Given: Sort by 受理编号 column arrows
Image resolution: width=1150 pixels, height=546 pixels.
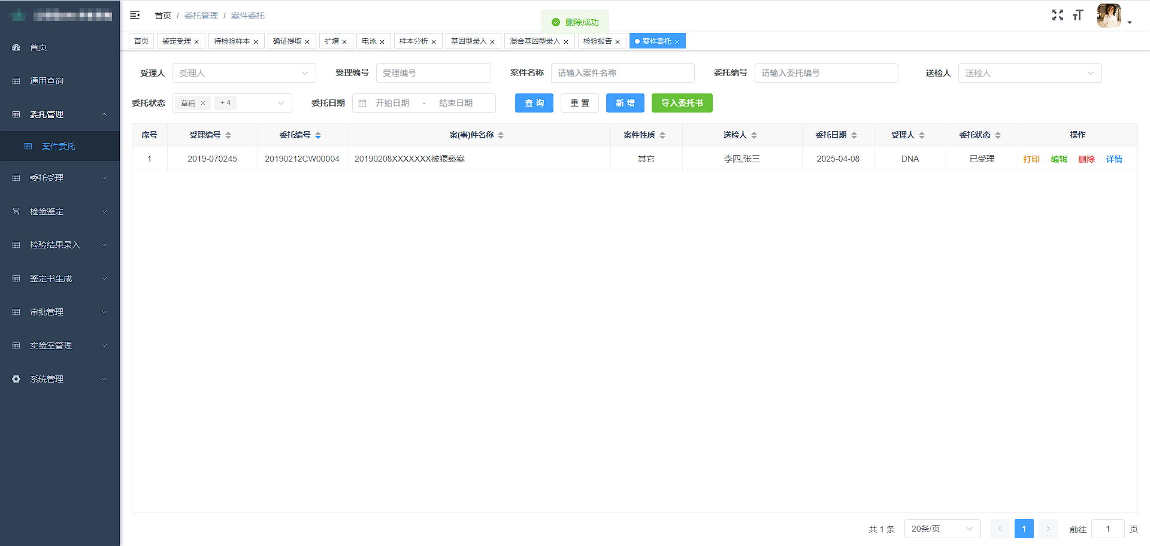Looking at the screenshot, I should click(x=228, y=135).
